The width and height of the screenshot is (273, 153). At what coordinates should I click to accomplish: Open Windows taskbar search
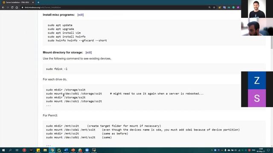click(10, 150)
